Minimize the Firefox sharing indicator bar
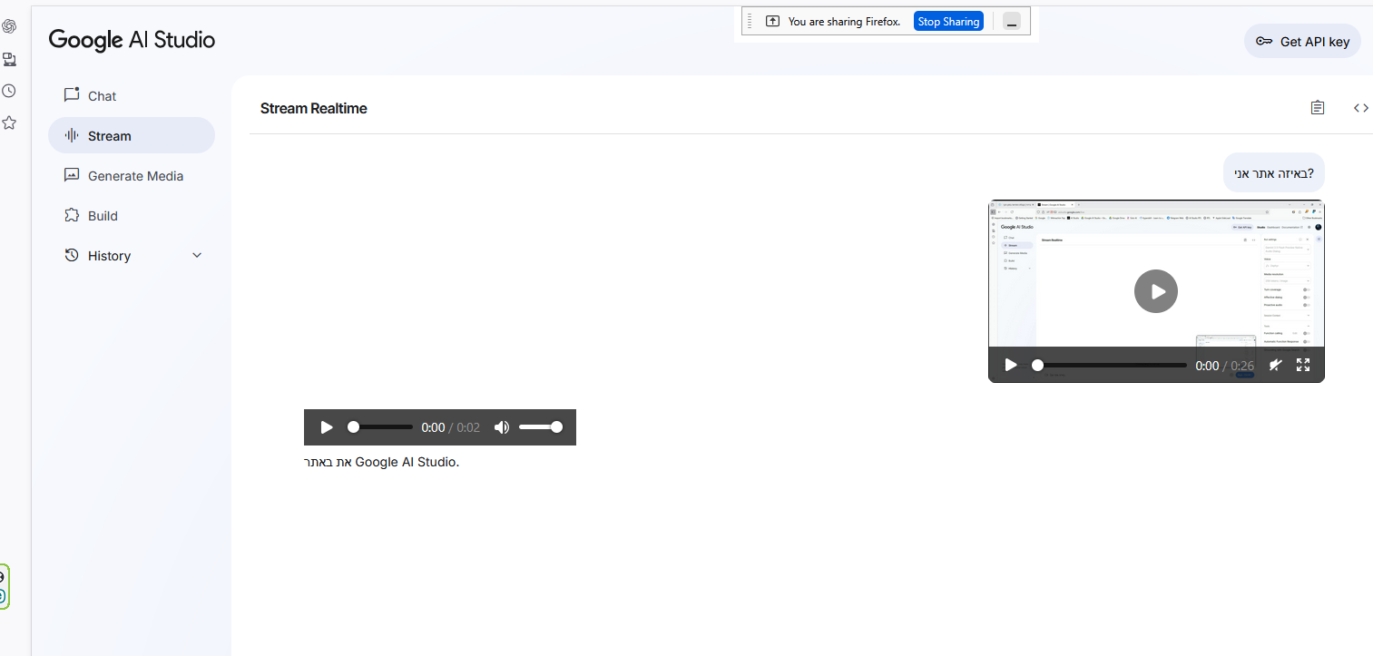1373x656 pixels. [x=1012, y=22]
